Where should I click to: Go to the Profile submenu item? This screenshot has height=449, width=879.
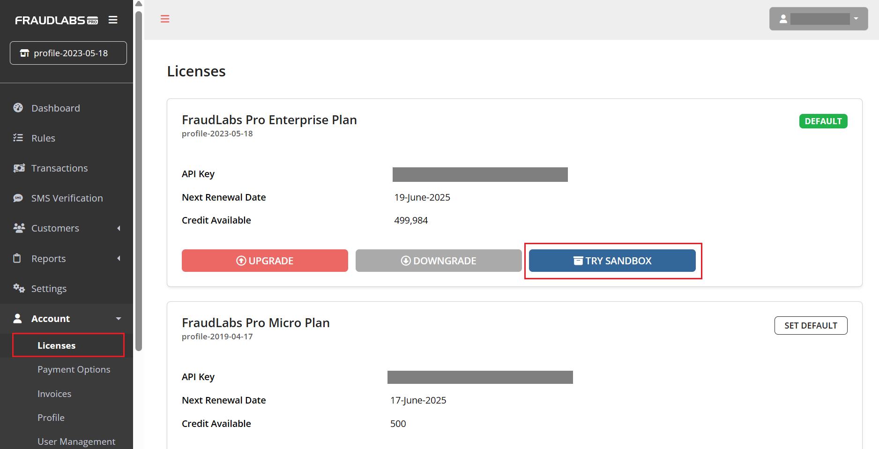[x=51, y=418]
